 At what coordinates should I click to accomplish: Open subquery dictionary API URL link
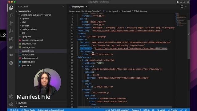pos(131,48)
